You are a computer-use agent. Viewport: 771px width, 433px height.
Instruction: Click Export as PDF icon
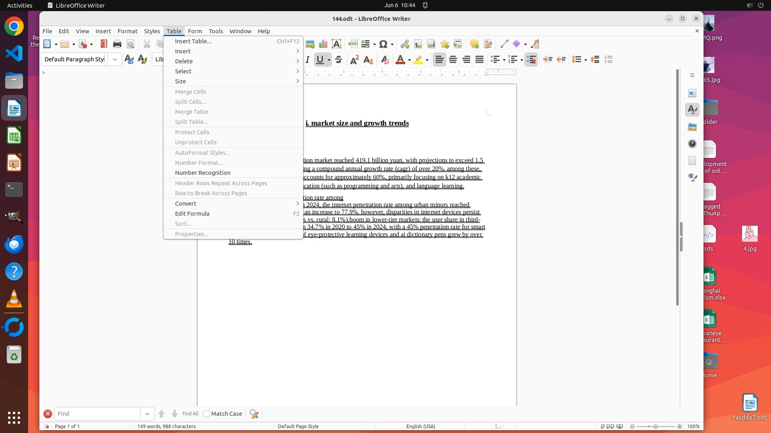click(x=104, y=44)
